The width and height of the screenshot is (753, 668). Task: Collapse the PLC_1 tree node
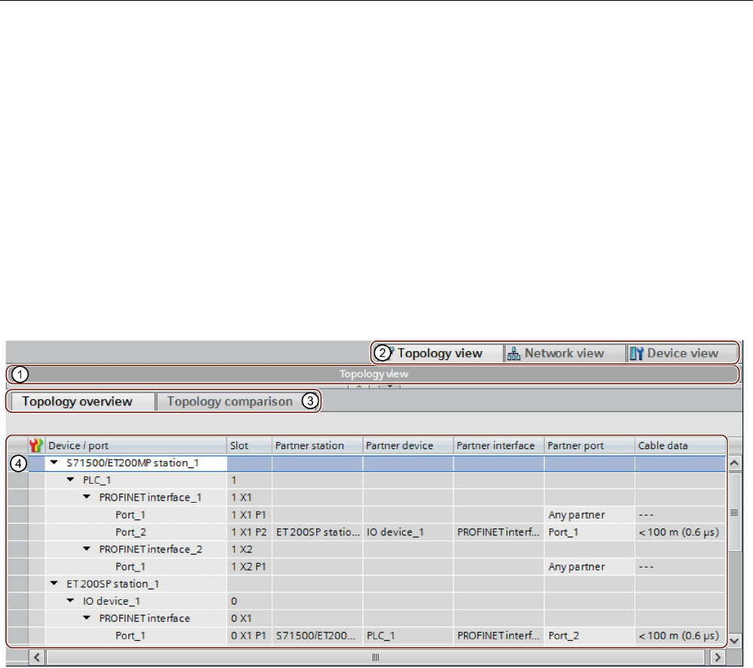(71, 479)
